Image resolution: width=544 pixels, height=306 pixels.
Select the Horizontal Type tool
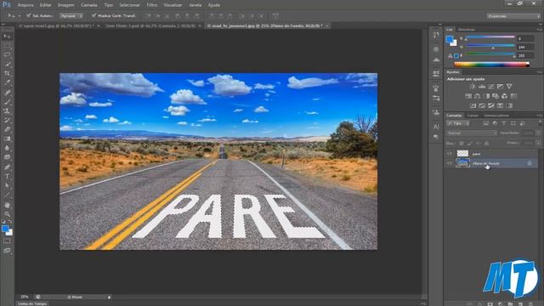7,176
